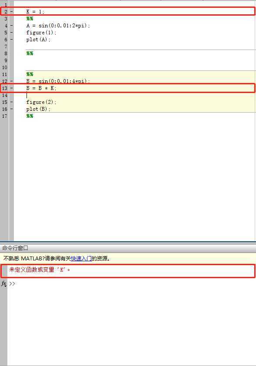Click the 不熟悉 MATLAB? banner text
The width and height of the screenshot is (256, 366).
tap(57, 258)
